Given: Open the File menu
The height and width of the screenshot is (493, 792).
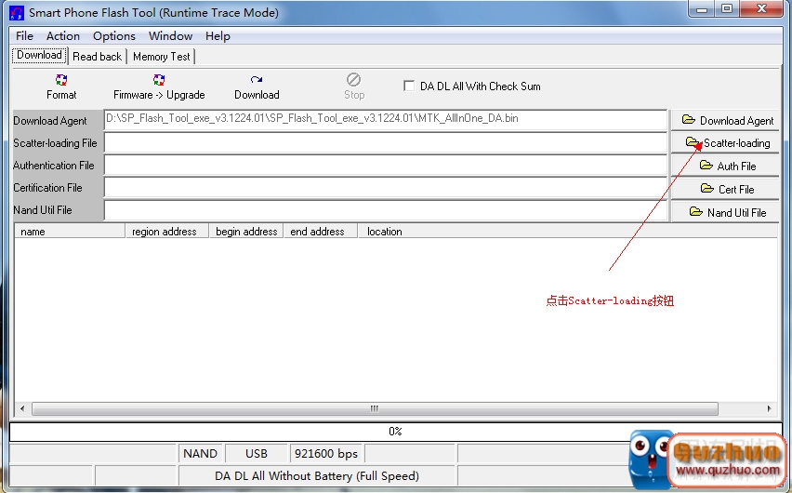Looking at the screenshot, I should point(24,36).
